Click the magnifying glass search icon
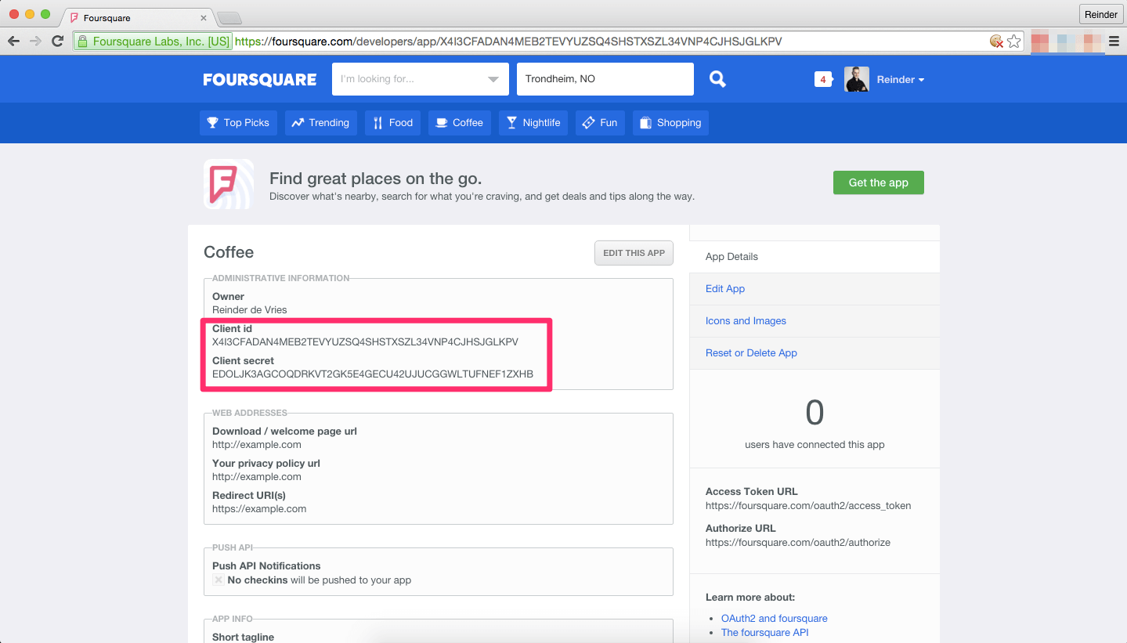This screenshot has width=1127, height=643. [717, 79]
